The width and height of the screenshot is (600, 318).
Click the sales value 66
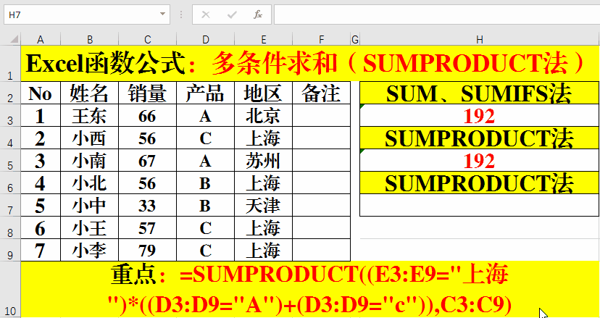148,116
